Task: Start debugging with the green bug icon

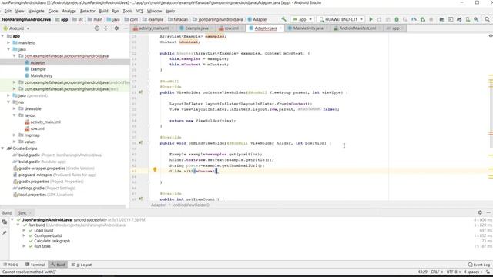Action: [x=397, y=19]
